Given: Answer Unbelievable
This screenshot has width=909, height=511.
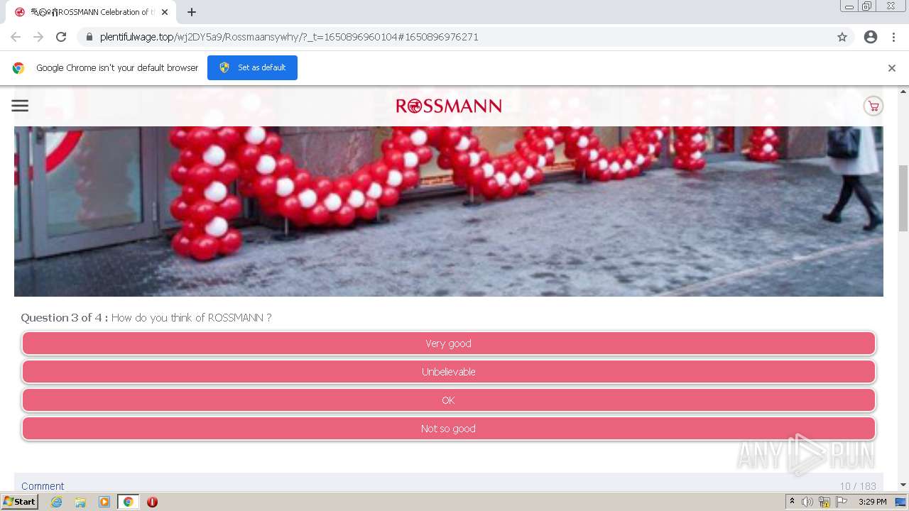Looking at the screenshot, I should [x=448, y=372].
